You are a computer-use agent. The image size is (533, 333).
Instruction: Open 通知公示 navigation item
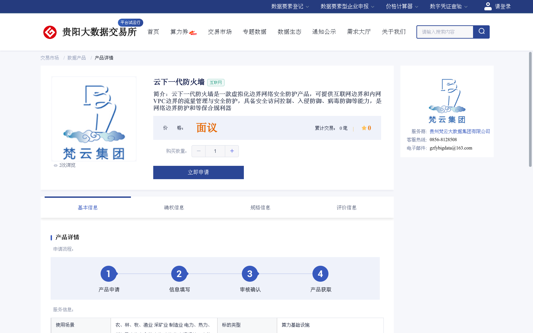click(x=324, y=32)
